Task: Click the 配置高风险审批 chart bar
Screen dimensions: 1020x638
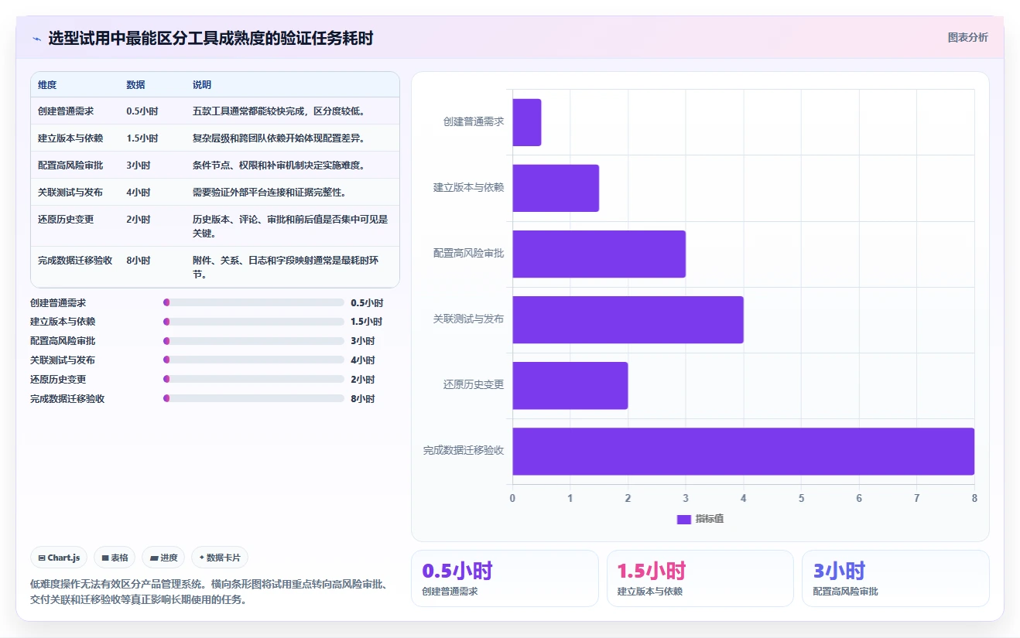Action: pyautogui.click(x=599, y=254)
